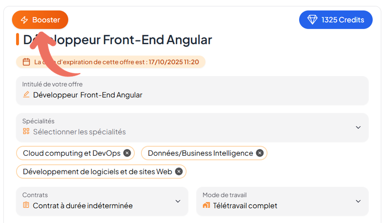
Task: Open the 1325 Credits button
Action: coord(336,20)
